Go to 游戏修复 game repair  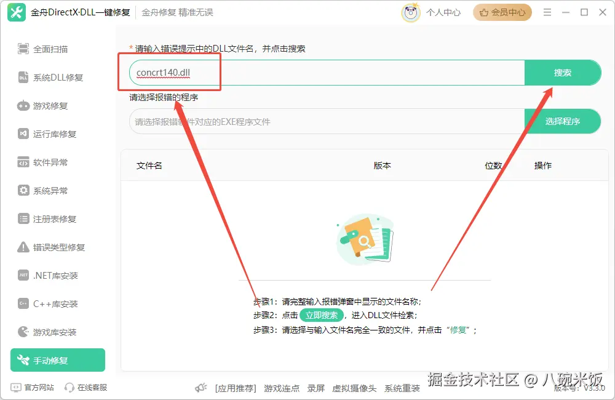pyautogui.click(x=43, y=106)
